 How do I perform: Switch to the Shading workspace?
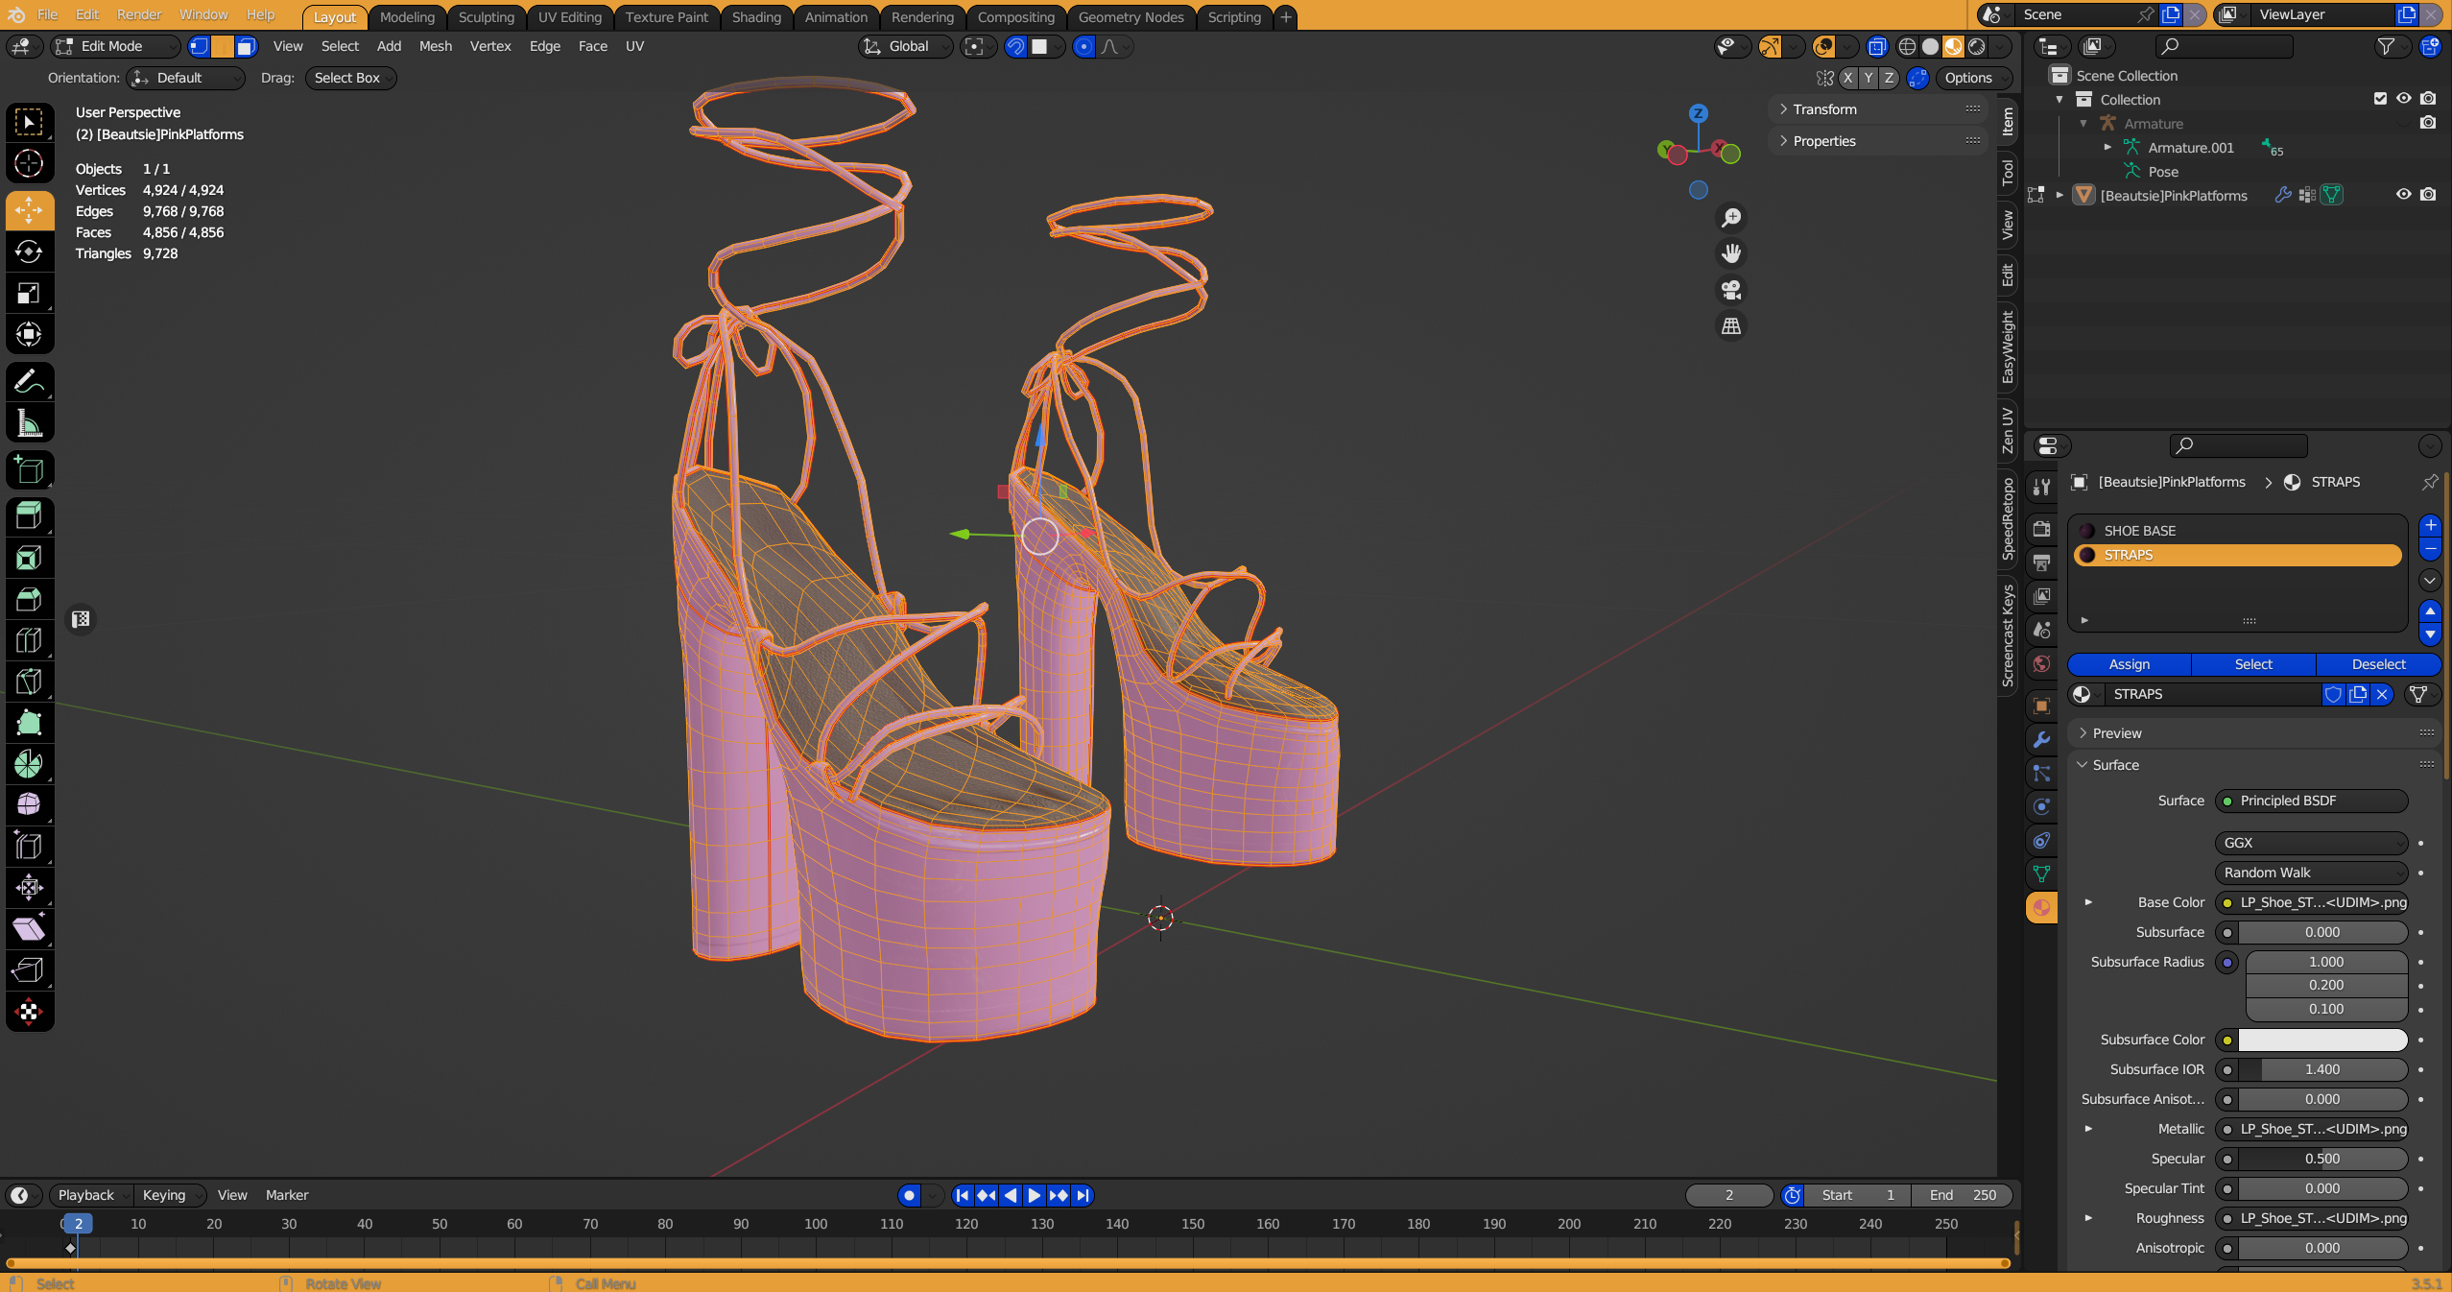756,17
